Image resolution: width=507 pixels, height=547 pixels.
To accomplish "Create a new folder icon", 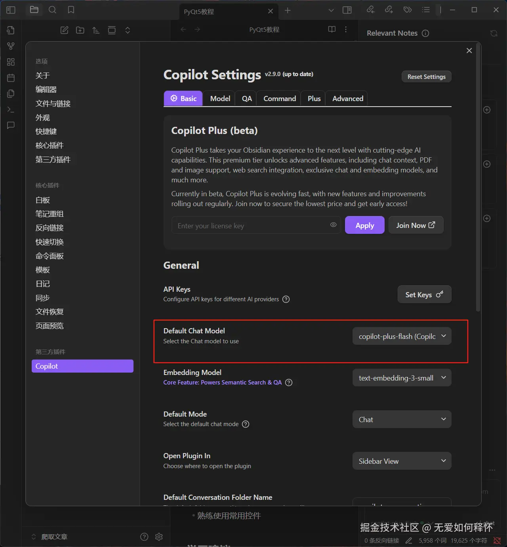I will tap(80, 30).
